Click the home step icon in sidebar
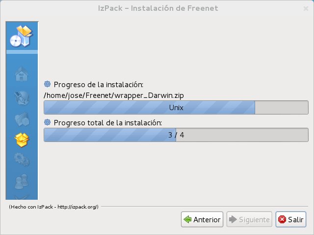 pos(22,74)
